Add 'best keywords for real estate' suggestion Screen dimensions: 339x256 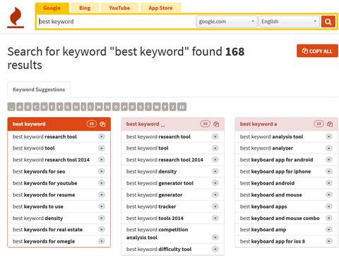tap(102, 229)
